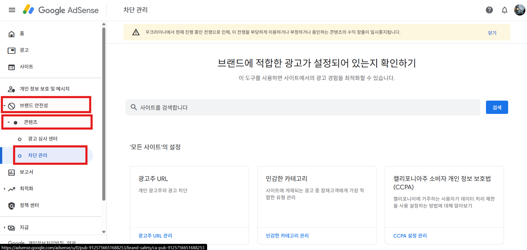Click the warning triangle icon in banner
This screenshot has width=527, height=250.
point(136,32)
